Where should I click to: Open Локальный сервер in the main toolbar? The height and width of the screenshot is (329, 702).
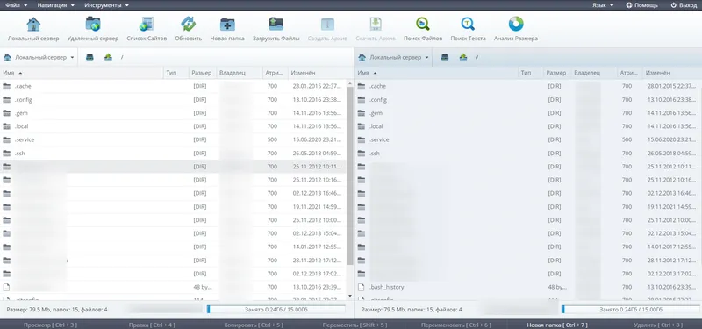coord(33,30)
